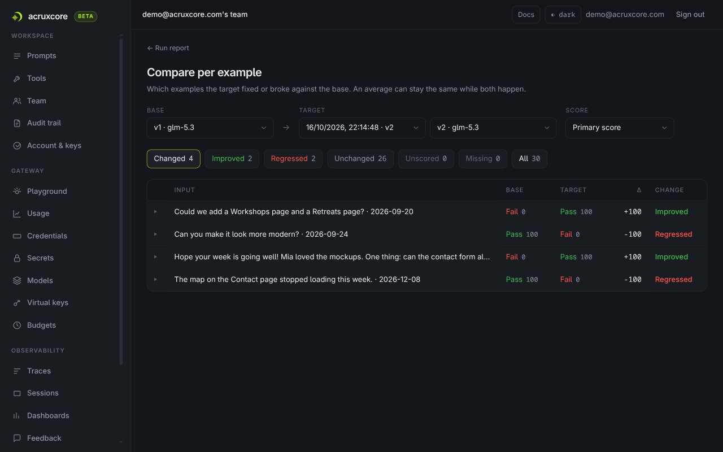Expand the Contact page map example row
The height and width of the screenshot is (452, 723).
(156, 280)
